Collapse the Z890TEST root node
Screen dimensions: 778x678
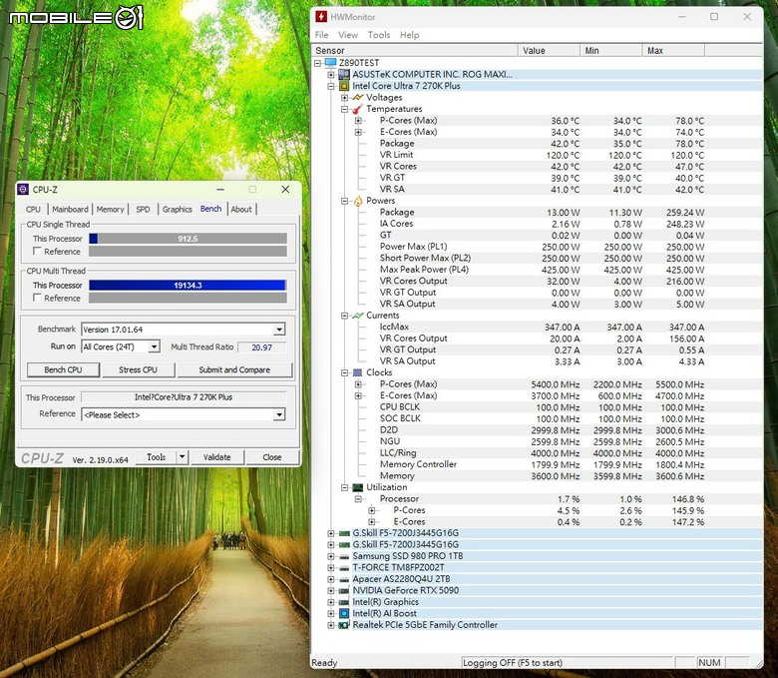click(317, 63)
